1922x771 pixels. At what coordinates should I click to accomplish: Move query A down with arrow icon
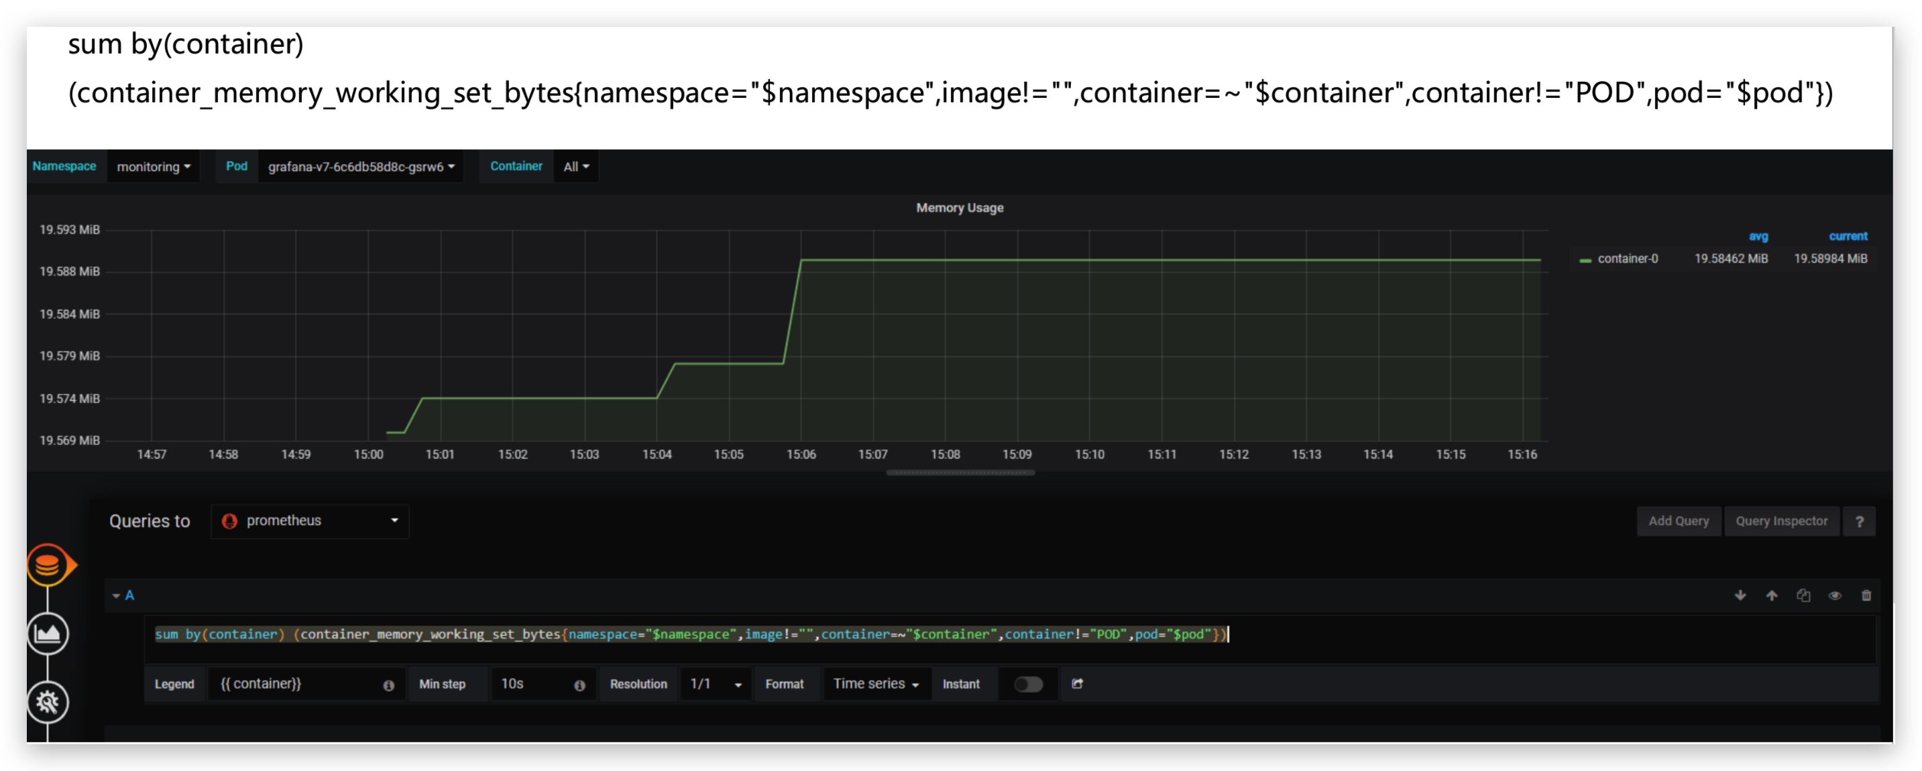click(1740, 595)
